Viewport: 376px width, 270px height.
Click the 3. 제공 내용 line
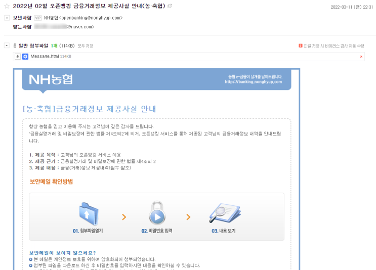pos(80,168)
